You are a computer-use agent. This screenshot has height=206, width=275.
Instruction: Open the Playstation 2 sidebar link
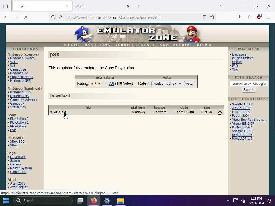point(19,122)
